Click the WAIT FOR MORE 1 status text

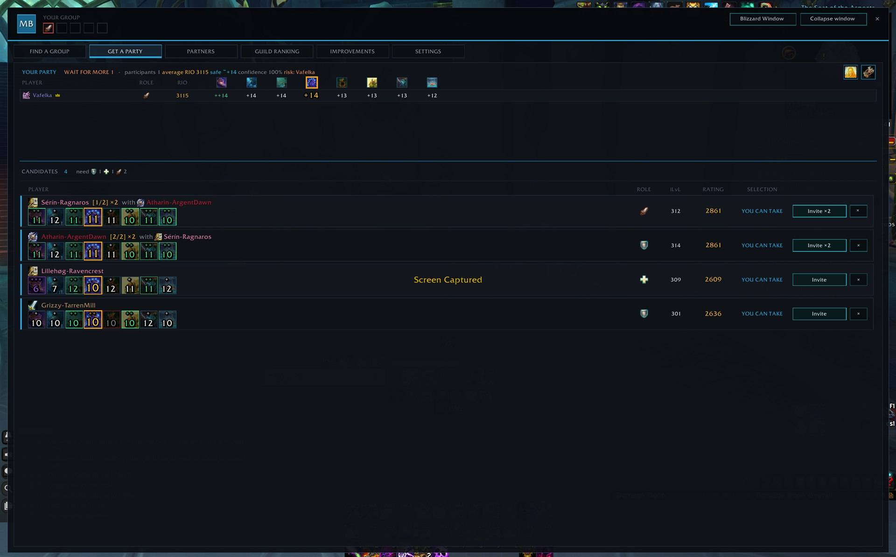[89, 72]
